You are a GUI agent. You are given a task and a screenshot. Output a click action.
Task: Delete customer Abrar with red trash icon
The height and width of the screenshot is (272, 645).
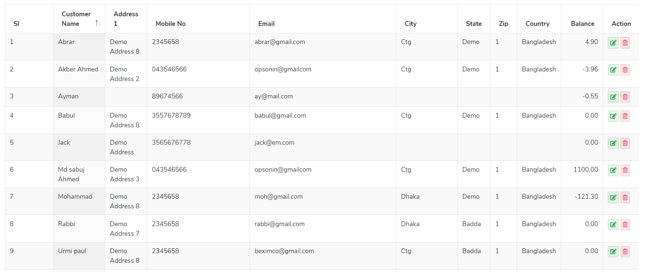(x=625, y=43)
